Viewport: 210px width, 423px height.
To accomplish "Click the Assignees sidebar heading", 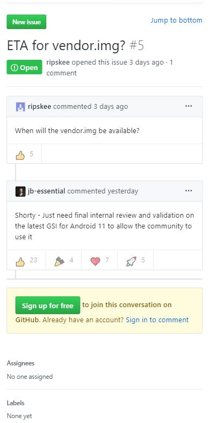I will 20,363.
